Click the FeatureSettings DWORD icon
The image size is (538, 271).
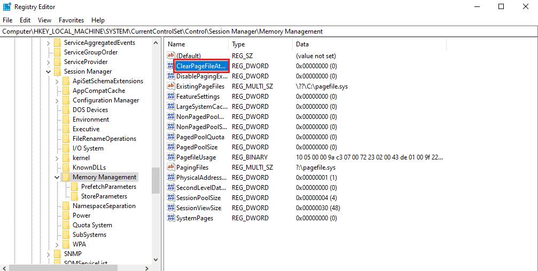pos(170,96)
